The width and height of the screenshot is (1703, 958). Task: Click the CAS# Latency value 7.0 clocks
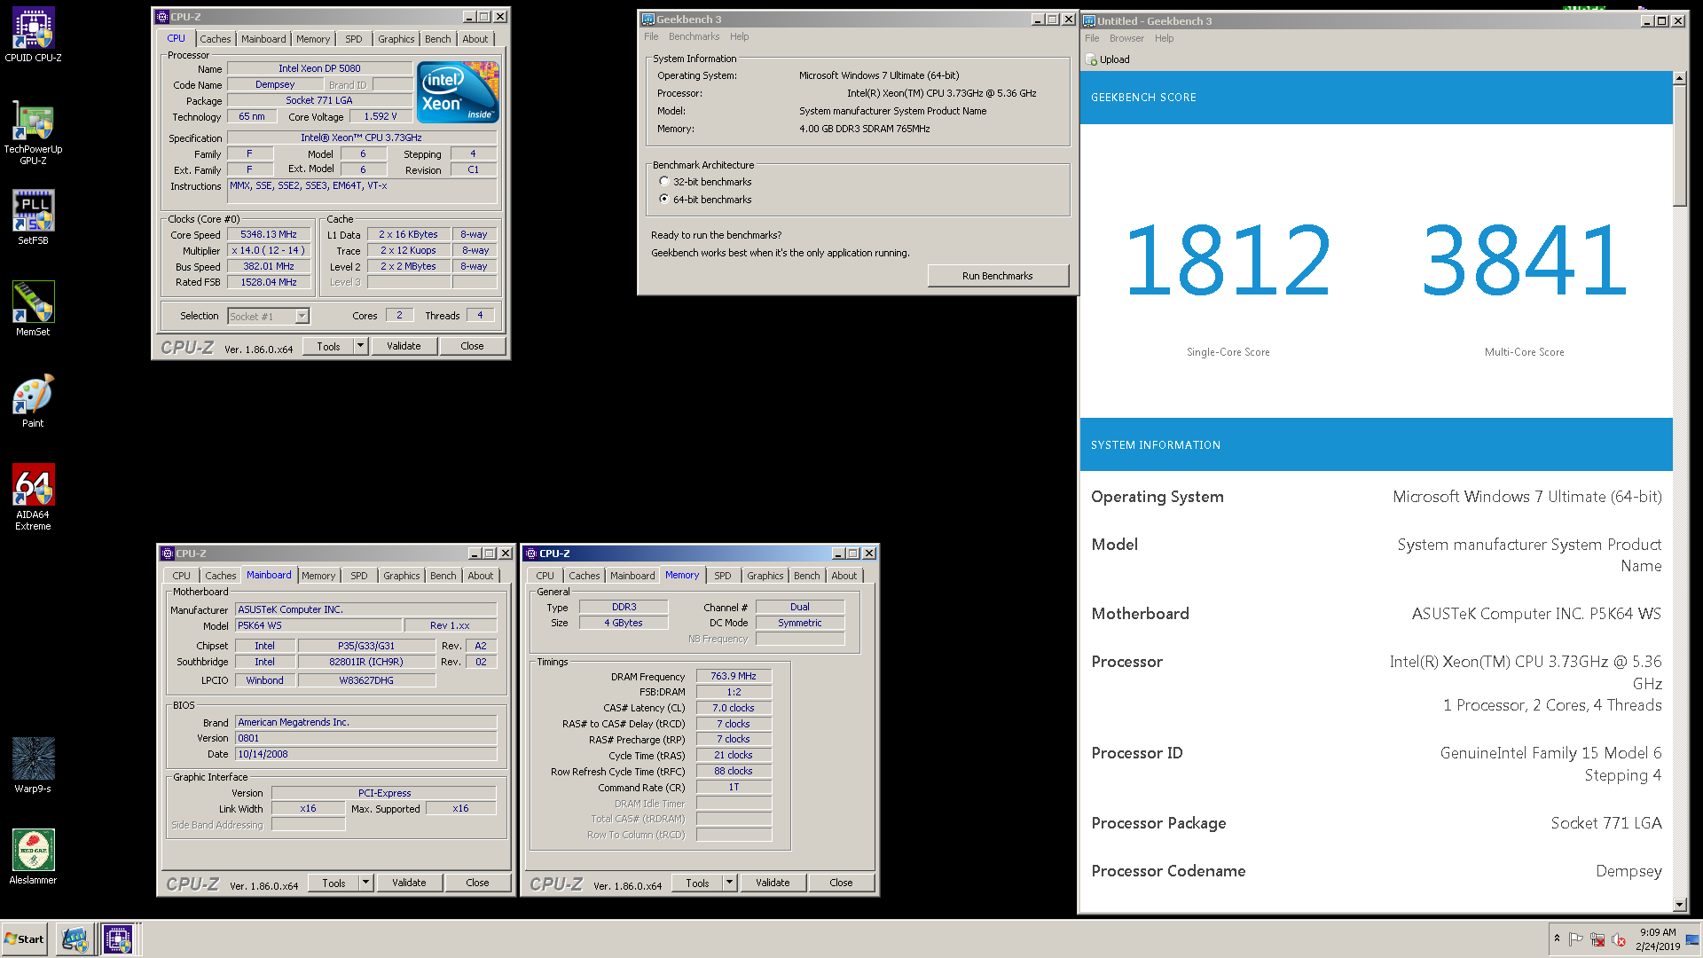click(734, 708)
